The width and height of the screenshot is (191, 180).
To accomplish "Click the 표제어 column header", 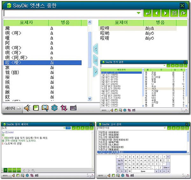I will pyautogui.click(x=121, y=23).
